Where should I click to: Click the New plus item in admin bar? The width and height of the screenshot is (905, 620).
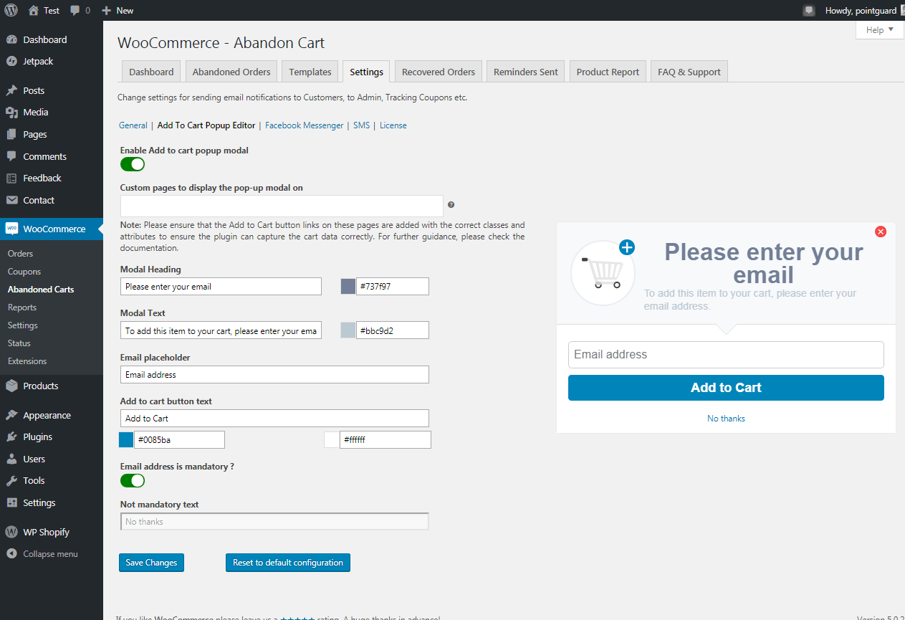tap(118, 11)
